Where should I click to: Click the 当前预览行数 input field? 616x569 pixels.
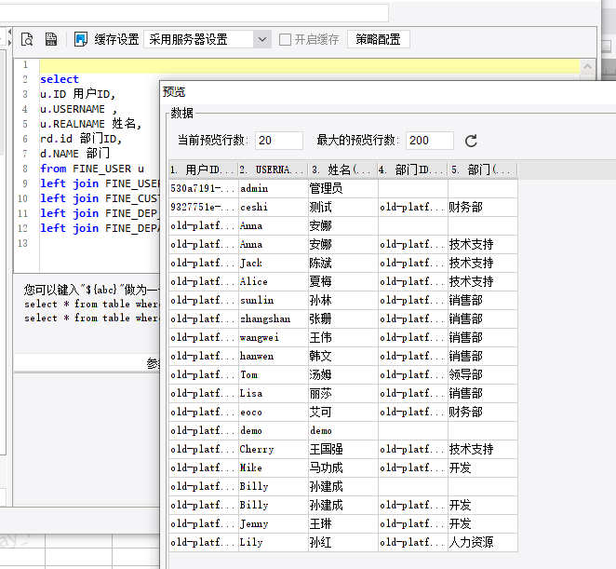pyautogui.click(x=279, y=141)
